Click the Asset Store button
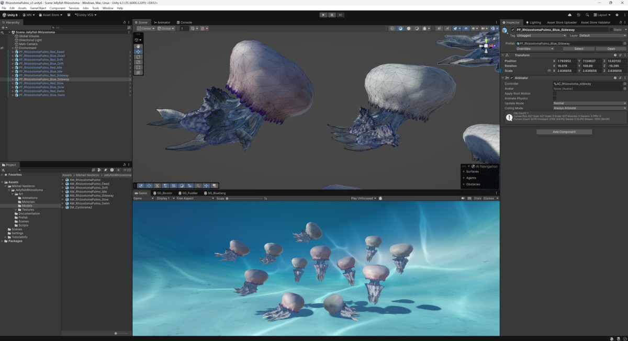 click(x=50, y=15)
